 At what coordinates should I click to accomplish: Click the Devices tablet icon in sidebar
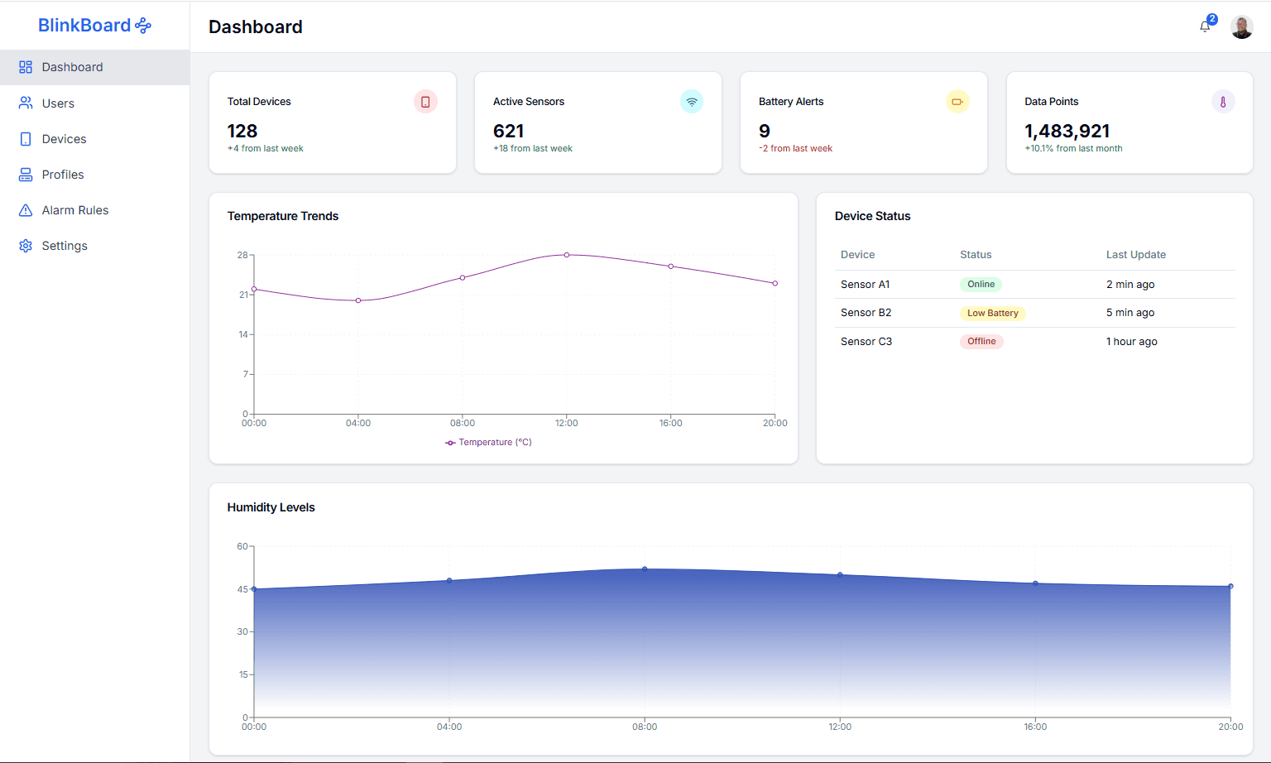[26, 139]
